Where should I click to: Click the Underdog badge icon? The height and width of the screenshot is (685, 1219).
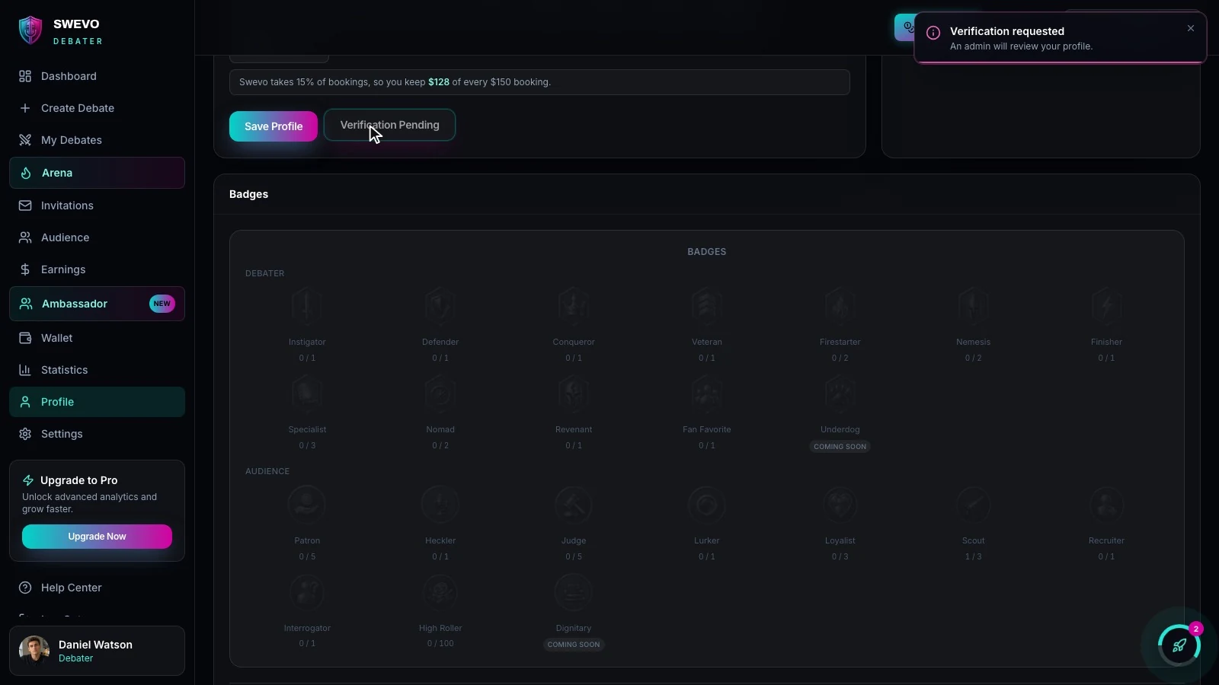pyautogui.click(x=840, y=394)
